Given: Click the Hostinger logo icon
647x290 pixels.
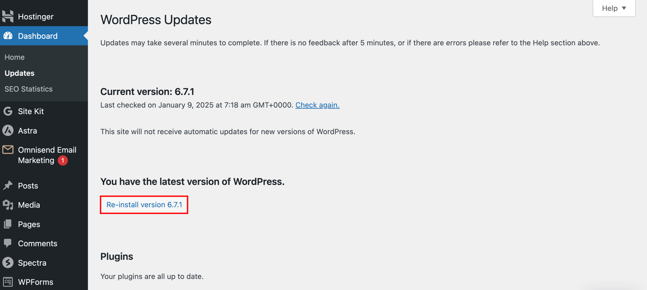Looking at the screenshot, I should point(8,16).
